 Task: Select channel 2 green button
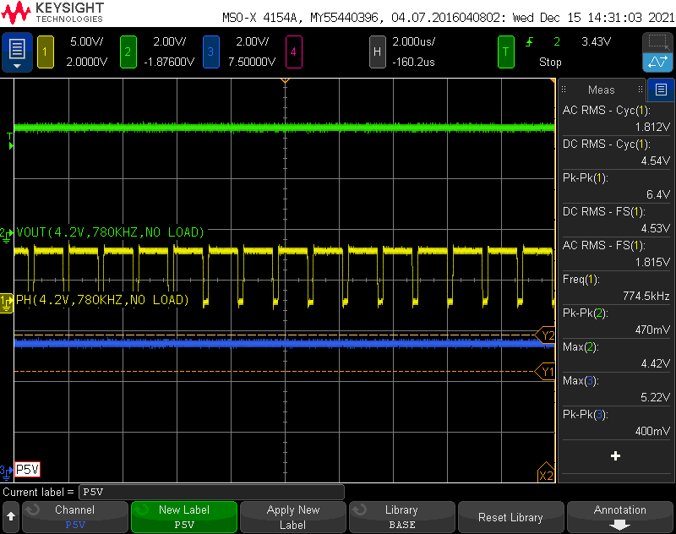128,52
